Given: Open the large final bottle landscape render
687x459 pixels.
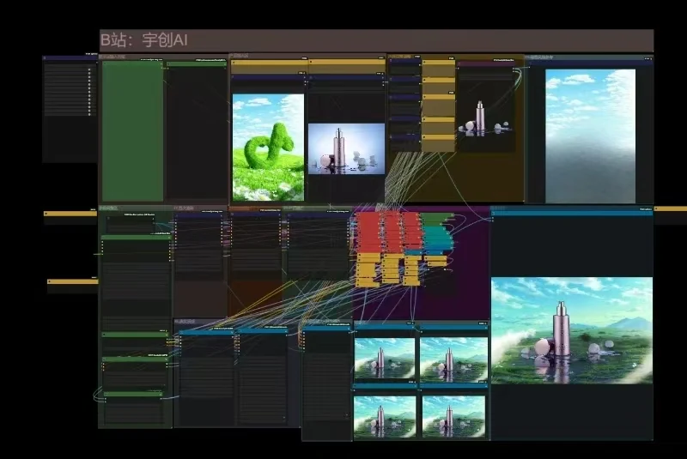Looking at the screenshot, I should (x=572, y=330).
